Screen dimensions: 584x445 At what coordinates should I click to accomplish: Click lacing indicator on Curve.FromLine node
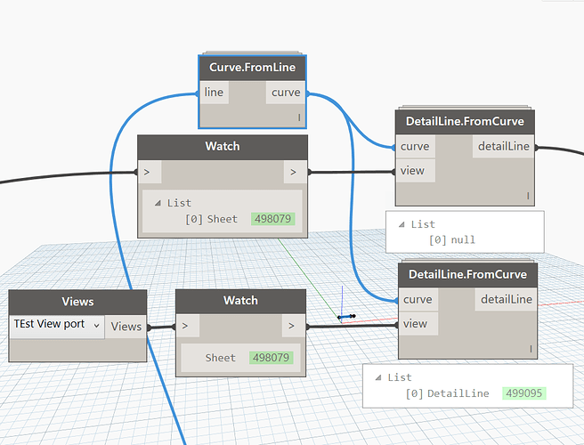299,117
